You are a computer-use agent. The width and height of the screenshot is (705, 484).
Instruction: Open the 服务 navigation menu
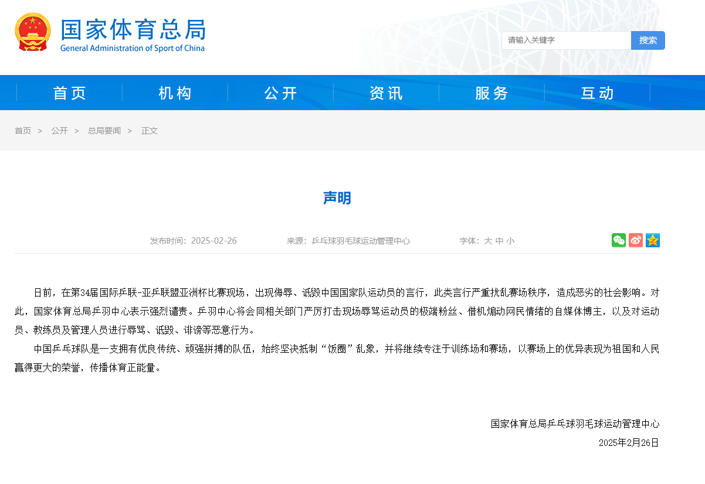(492, 93)
